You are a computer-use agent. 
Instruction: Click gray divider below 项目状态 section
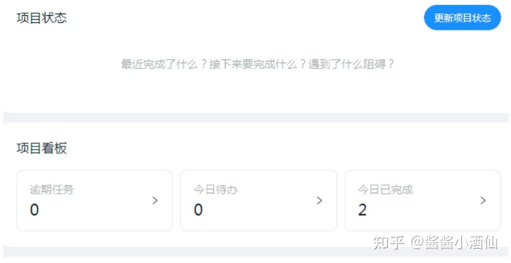pyautogui.click(x=256, y=118)
